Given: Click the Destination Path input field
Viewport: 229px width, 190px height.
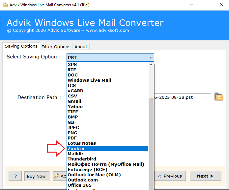Looking at the screenshot, I should [183, 97].
